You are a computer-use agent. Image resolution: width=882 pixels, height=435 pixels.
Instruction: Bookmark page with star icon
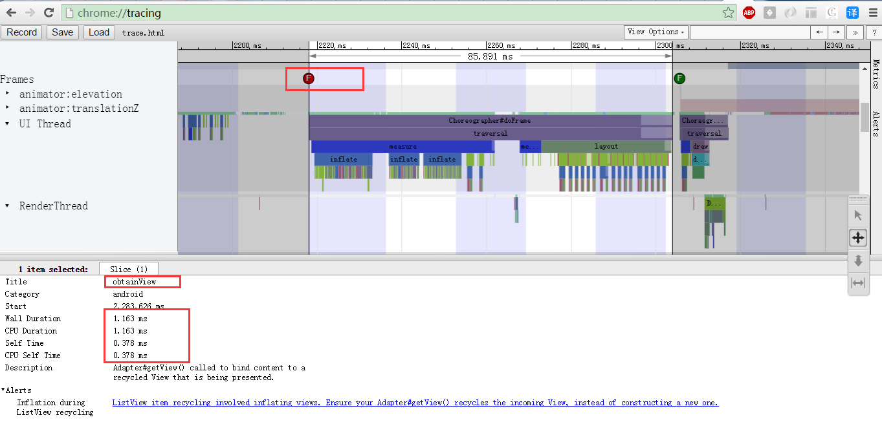click(728, 12)
